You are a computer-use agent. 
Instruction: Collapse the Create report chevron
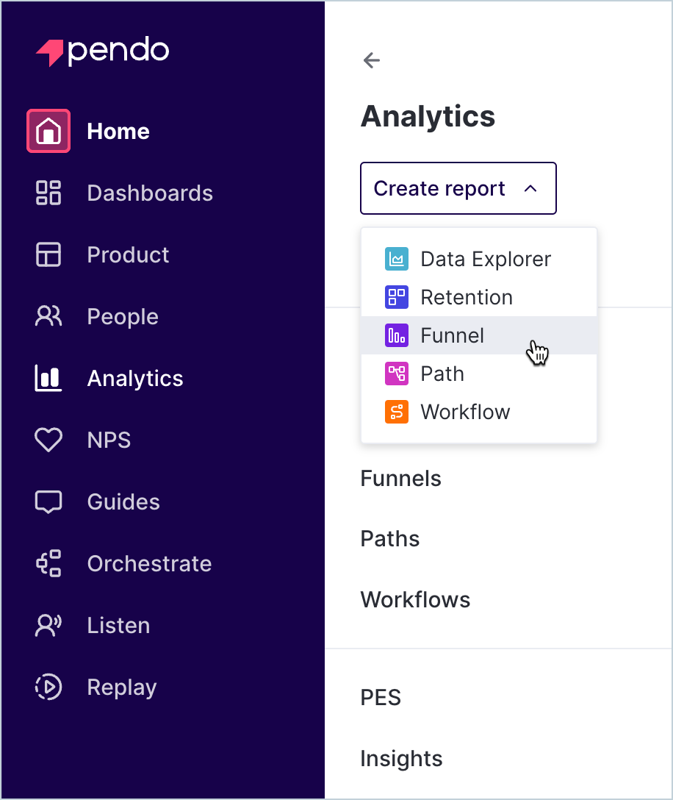(530, 189)
